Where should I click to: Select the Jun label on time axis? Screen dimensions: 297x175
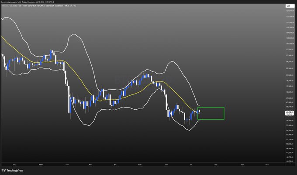166,165
